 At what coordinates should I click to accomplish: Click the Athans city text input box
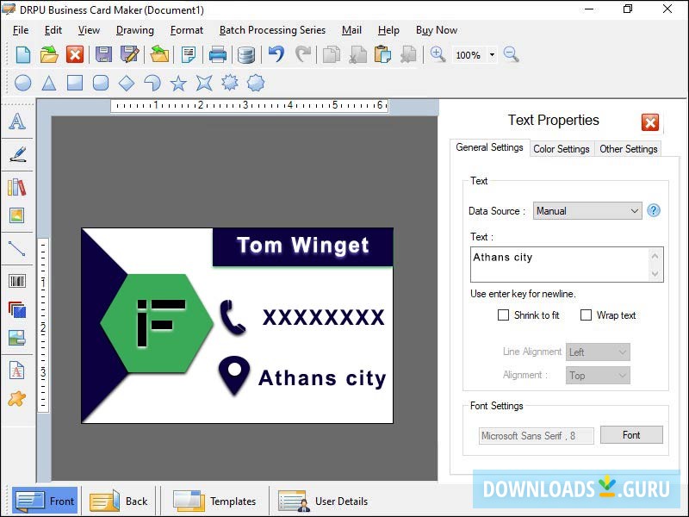(567, 265)
